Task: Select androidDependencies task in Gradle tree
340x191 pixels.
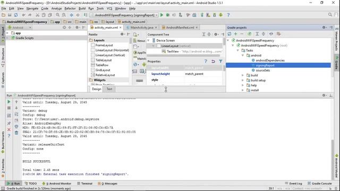Action: pyautogui.click(x=270, y=60)
